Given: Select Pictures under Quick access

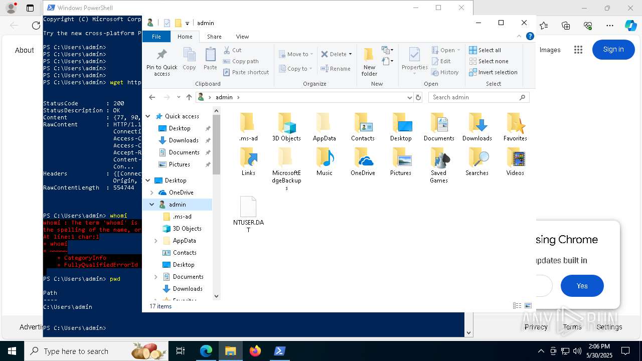Looking at the screenshot, I should pyautogui.click(x=179, y=164).
